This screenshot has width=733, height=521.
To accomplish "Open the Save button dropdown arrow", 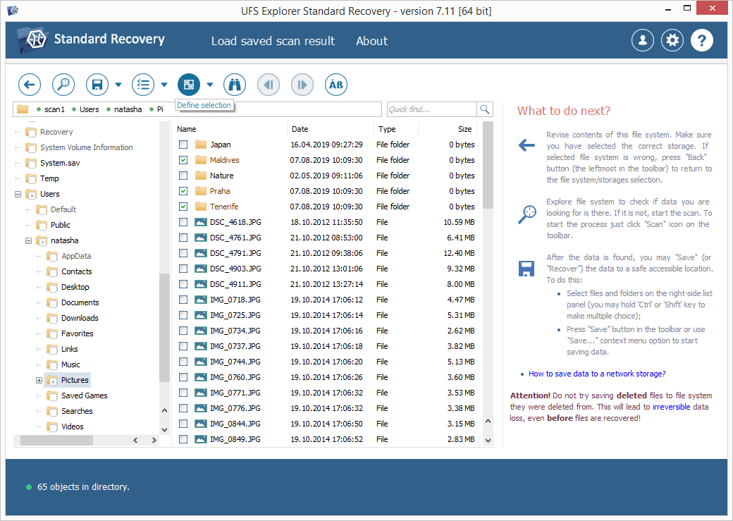I will point(118,85).
